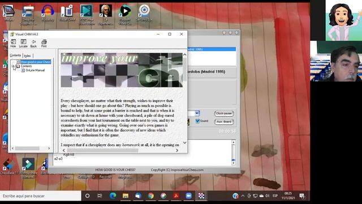Viewport: 362px width, 204px height.
Task: Click the CopyRight ImproveYourChess.com status text
Action: click(177, 170)
